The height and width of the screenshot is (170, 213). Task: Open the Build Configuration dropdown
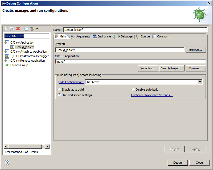(200, 82)
